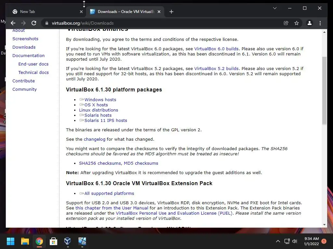Open the changelog link

pyautogui.click(x=95, y=139)
